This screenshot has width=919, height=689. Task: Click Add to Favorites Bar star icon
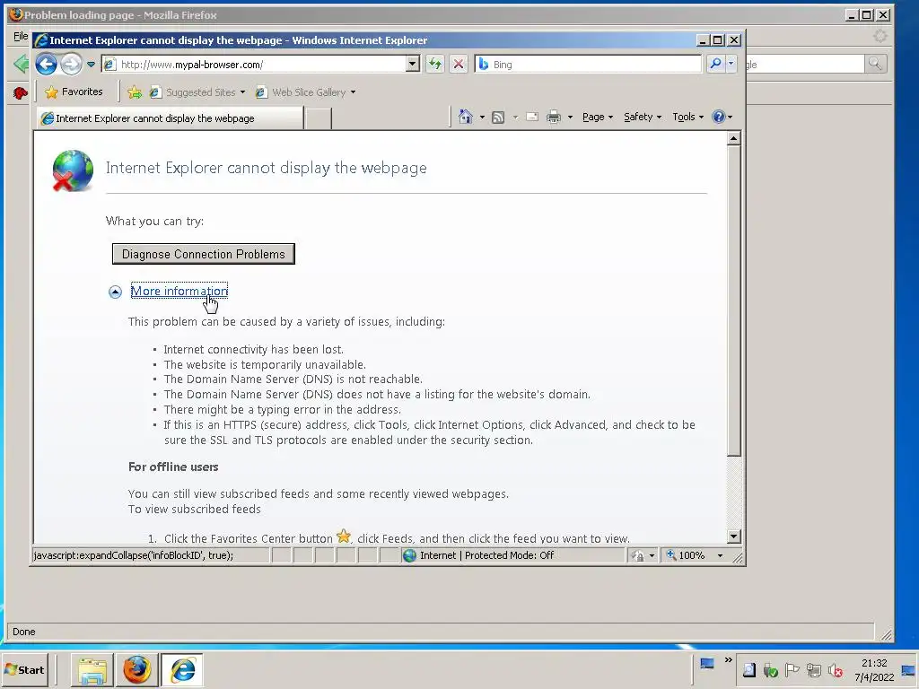click(135, 92)
